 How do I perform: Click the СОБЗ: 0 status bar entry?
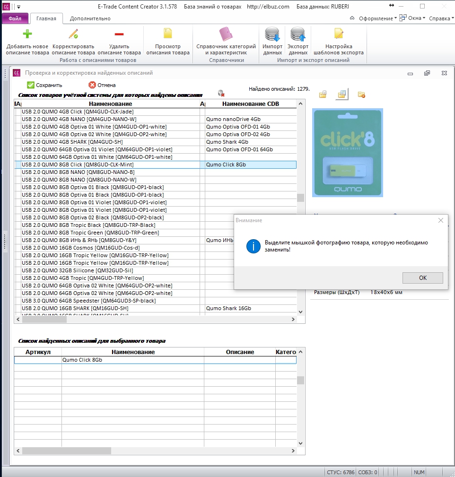367,472
